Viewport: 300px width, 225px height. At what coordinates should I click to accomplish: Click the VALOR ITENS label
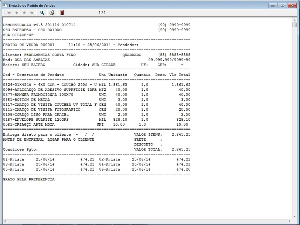(148, 135)
